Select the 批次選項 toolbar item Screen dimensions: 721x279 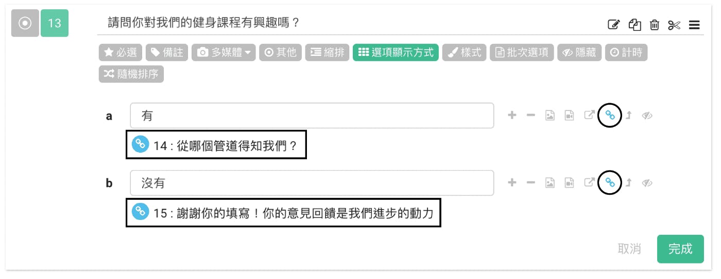(x=522, y=52)
